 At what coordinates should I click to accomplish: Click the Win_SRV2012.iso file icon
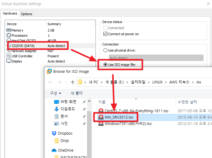(101, 117)
